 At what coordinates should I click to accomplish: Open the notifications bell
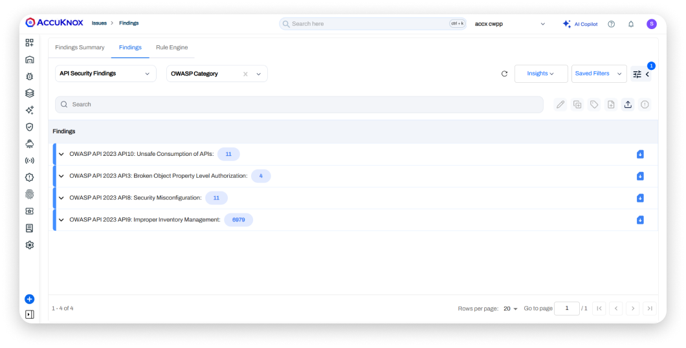631,24
